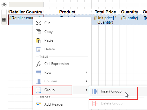The height and width of the screenshot is (110, 147).
Task: Open Cell Expression editor
Action: [62, 64]
